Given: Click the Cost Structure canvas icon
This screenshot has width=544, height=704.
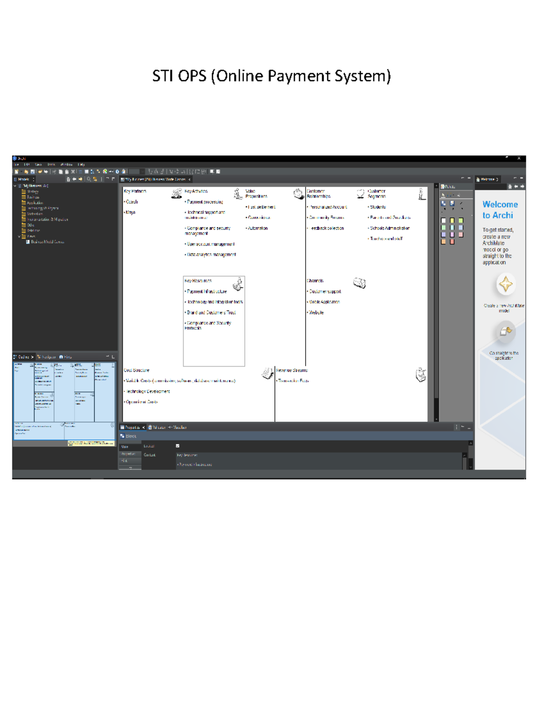Looking at the screenshot, I should [267, 374].
